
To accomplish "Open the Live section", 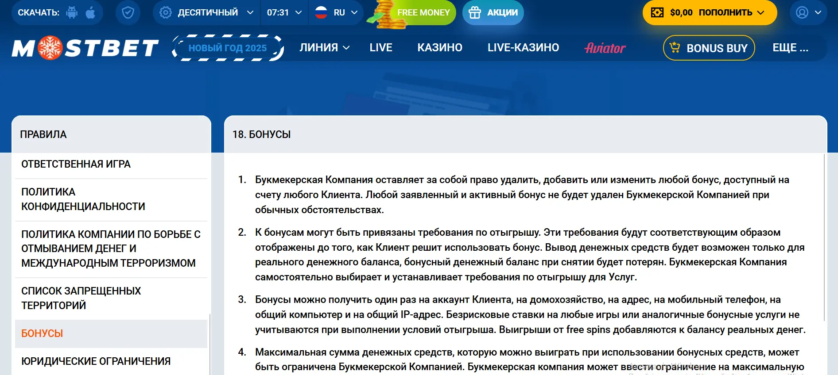I will coord(381,48).
